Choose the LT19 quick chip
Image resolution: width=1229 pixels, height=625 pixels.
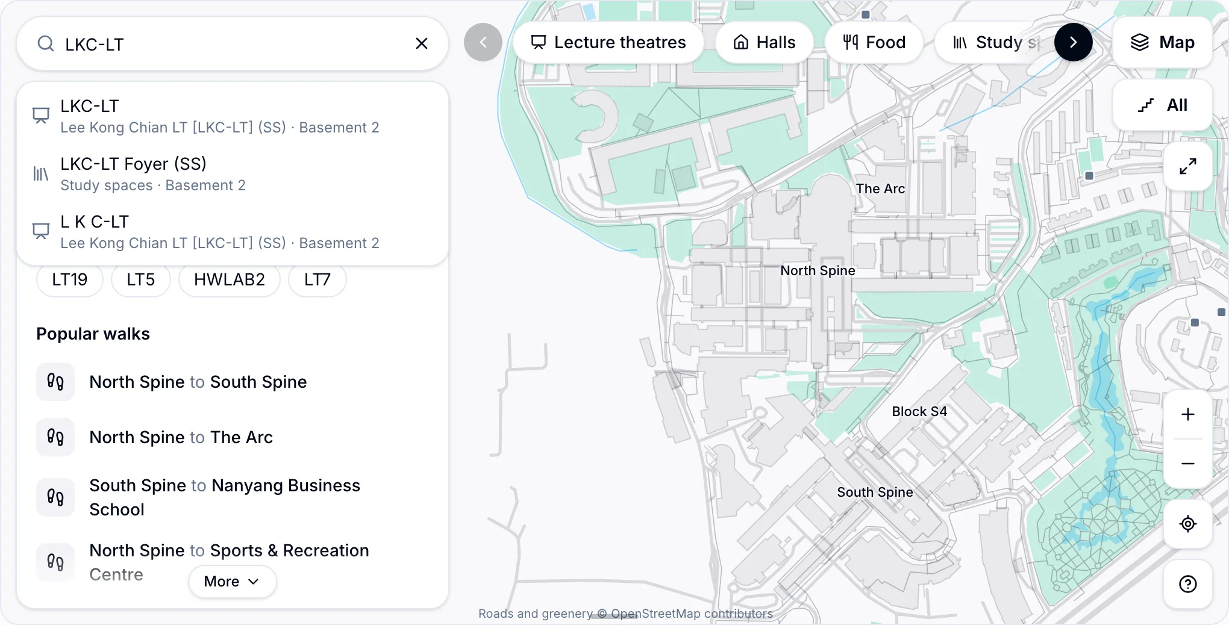[x=70, y=279]
